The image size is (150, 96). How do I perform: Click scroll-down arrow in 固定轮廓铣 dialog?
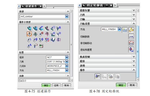point(138,79)
